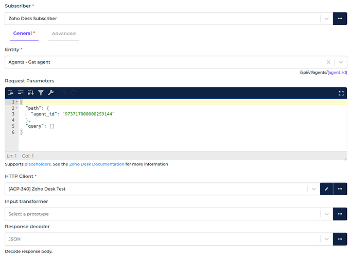The width and height of the screenshot is (353, 257).
Task: Open the placeholders link
Action: click(38, 164)
